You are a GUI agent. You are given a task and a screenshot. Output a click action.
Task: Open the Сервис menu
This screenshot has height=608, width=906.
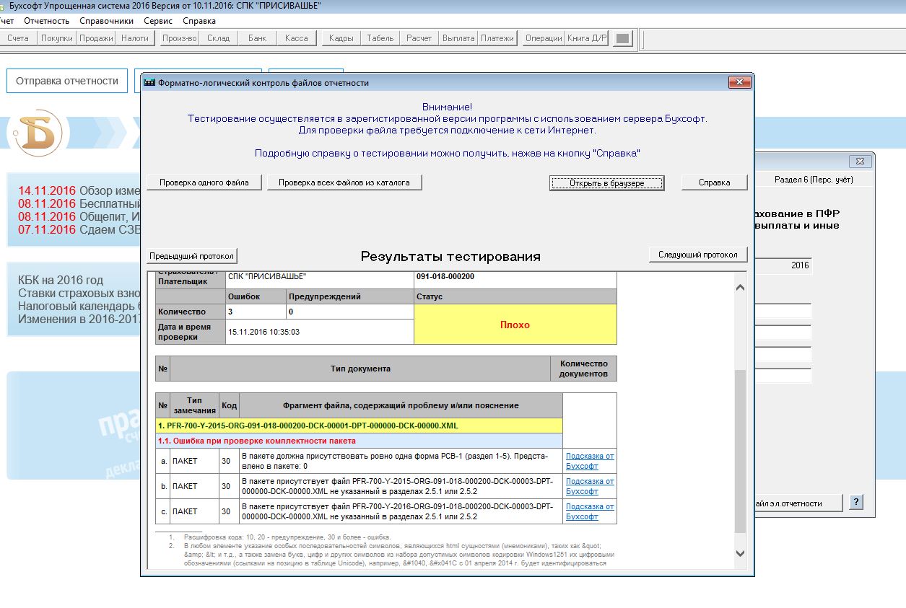158,21
